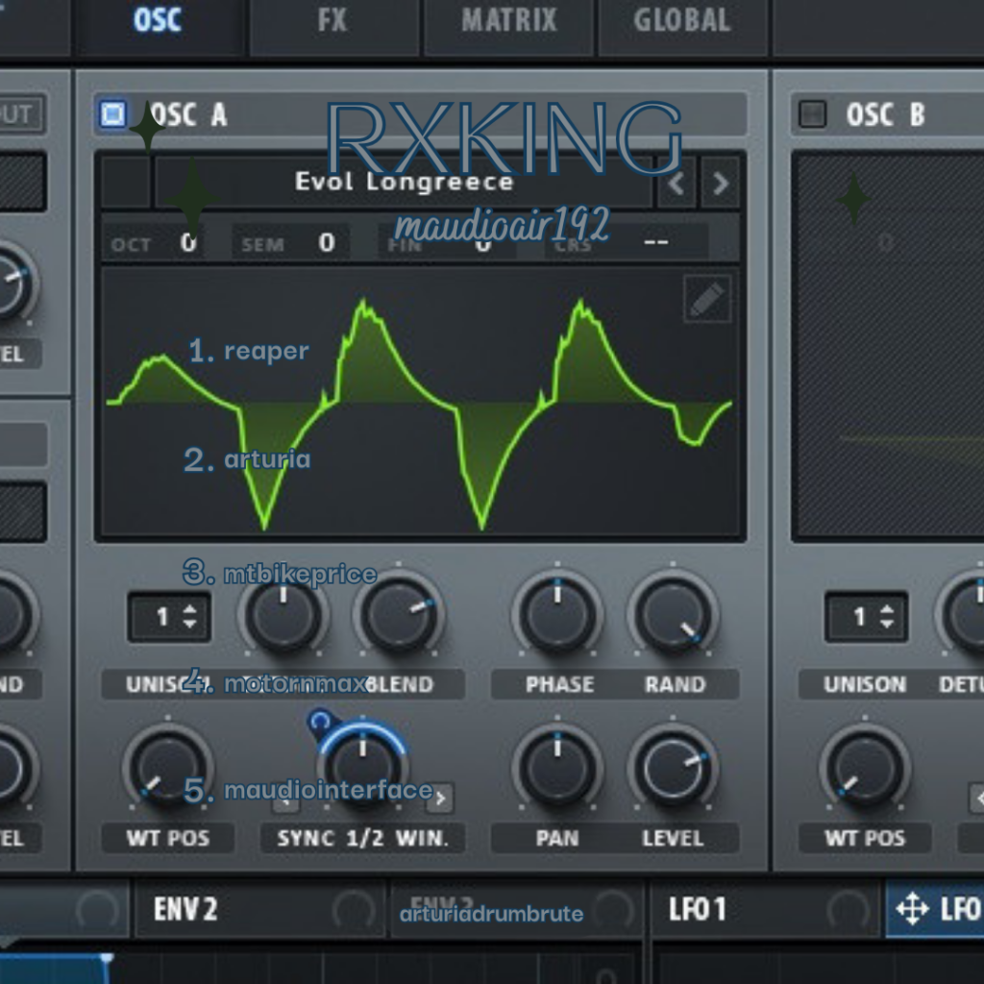Viewport: 984px width, 984px height.
Task: Click the RAND label under OSC A
Action: tap(676, 684)
